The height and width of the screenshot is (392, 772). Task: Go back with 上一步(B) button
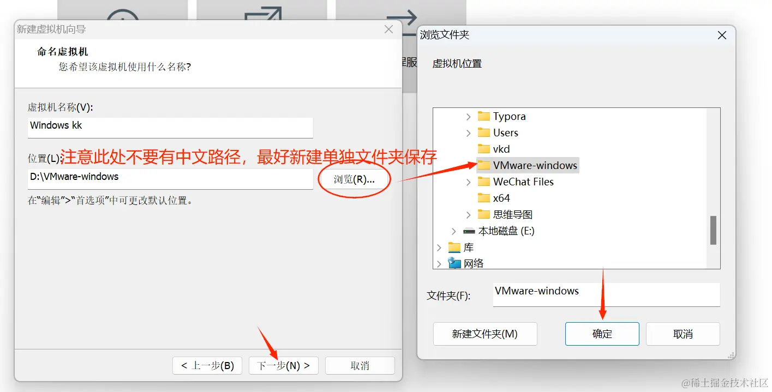tap(207, 365)
